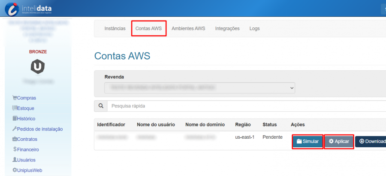Open Usuários in the sidebar
The height and width of the screenshot is (176, 386).
(26, 160)
